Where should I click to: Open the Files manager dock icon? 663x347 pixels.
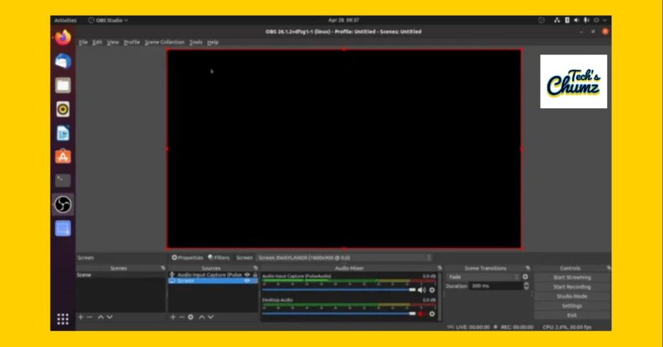63,85
